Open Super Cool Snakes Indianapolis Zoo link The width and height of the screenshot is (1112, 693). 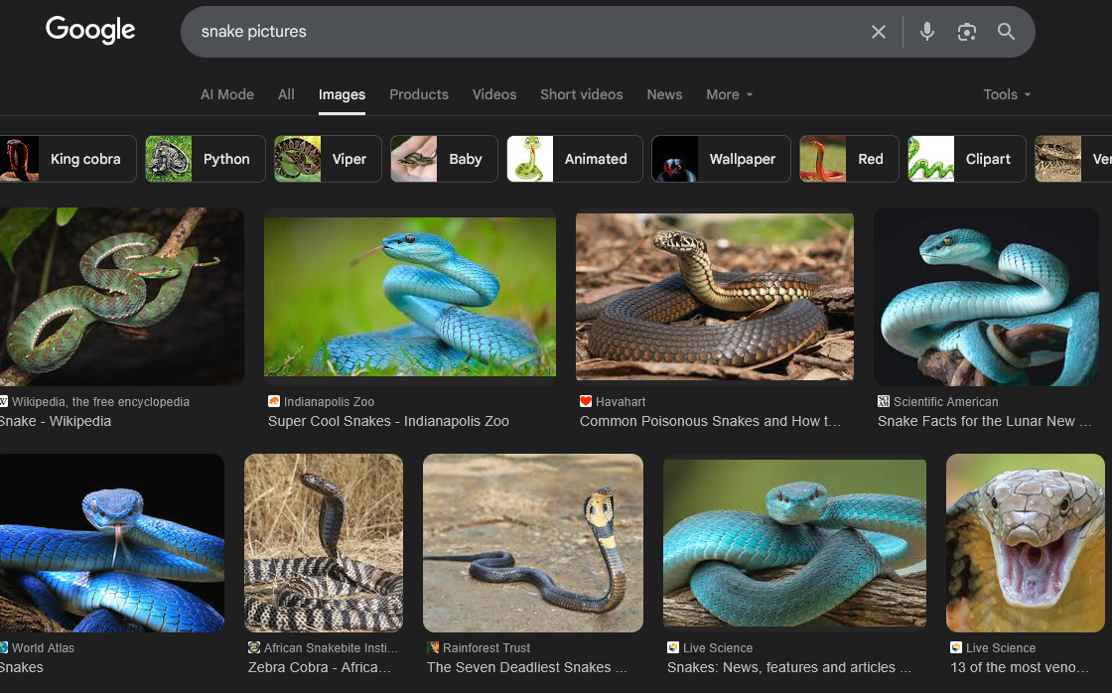click(x=388, y=421)
